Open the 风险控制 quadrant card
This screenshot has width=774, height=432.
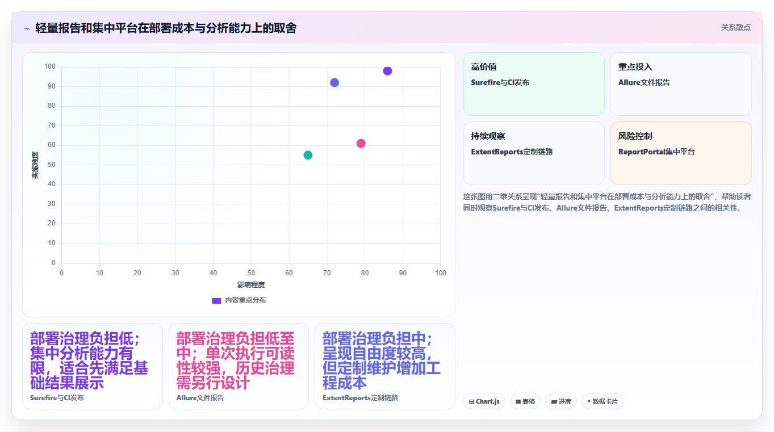click(x=681, y=153)
